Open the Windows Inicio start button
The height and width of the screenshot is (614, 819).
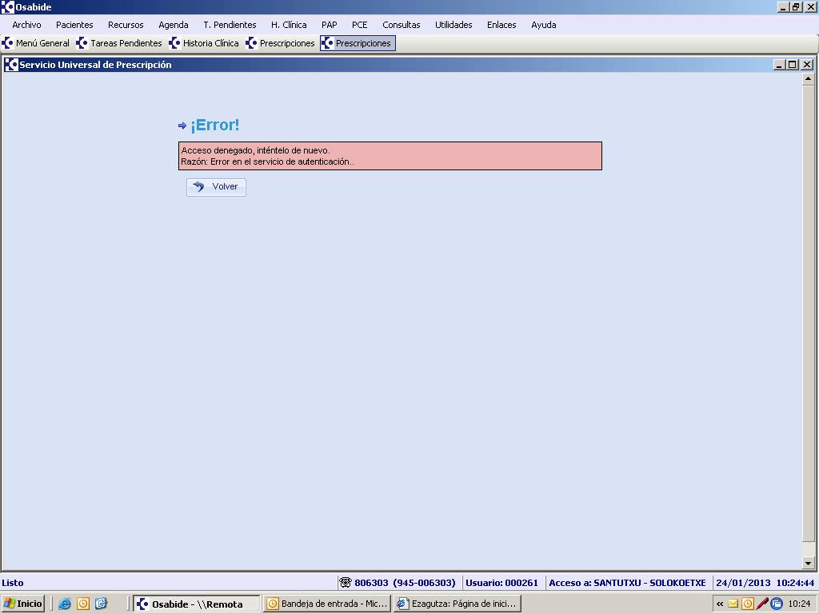pyautogui.click(x=23, y=604)
